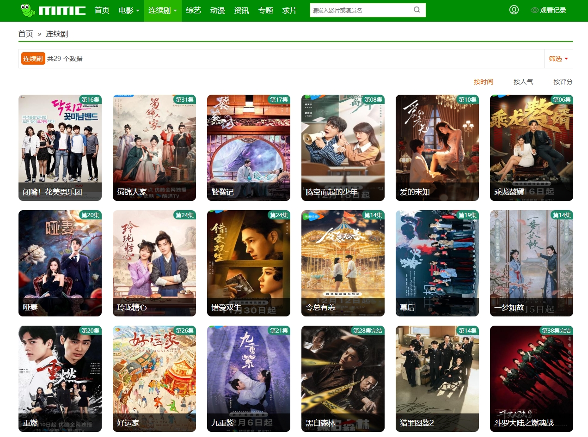Click the 第28集完结 badge
The image size is (588, 437).
[367, 330]
